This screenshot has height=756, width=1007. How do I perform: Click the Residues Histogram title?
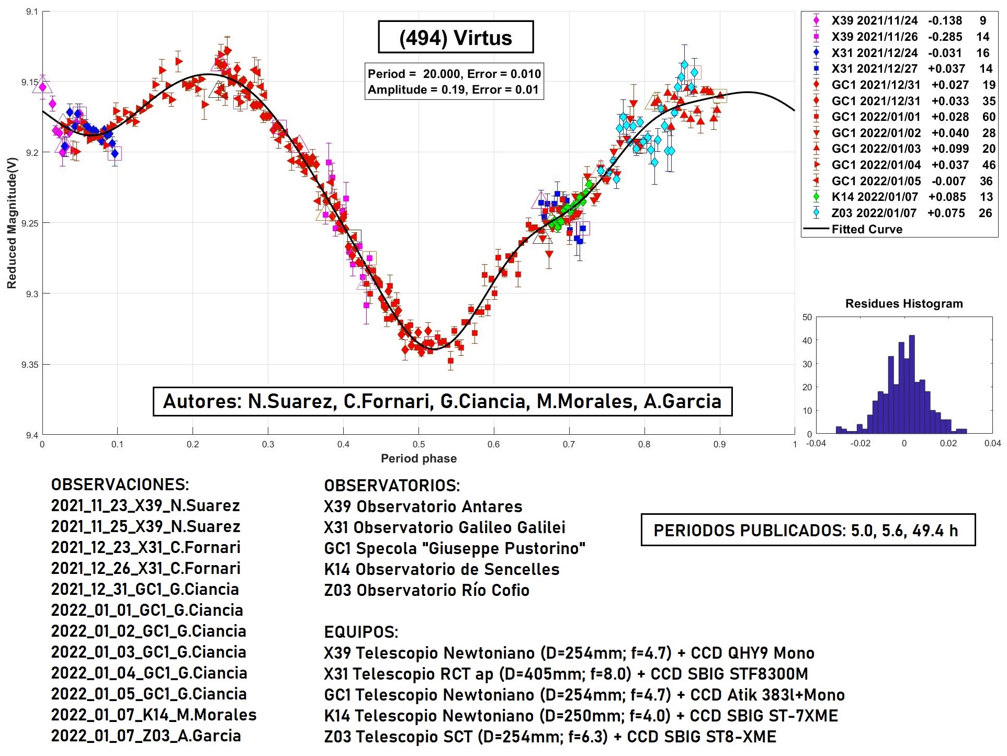[904, 303]
